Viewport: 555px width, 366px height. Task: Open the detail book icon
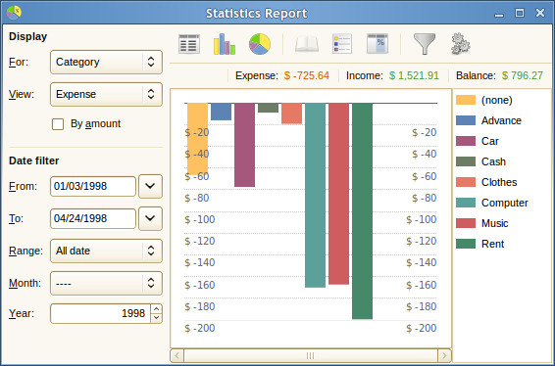coord(307,44)
